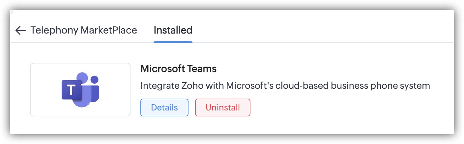
Task: Click the blue underline beneath Installed
Action: tap(173, 42)
